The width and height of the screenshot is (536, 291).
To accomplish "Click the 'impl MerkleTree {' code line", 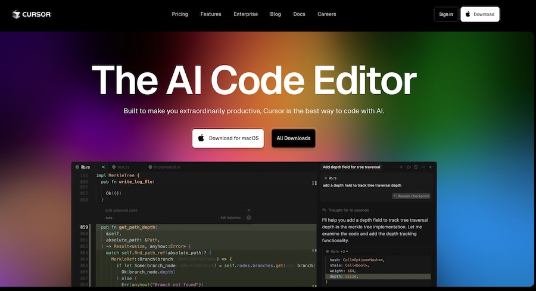I will (117, 175).
